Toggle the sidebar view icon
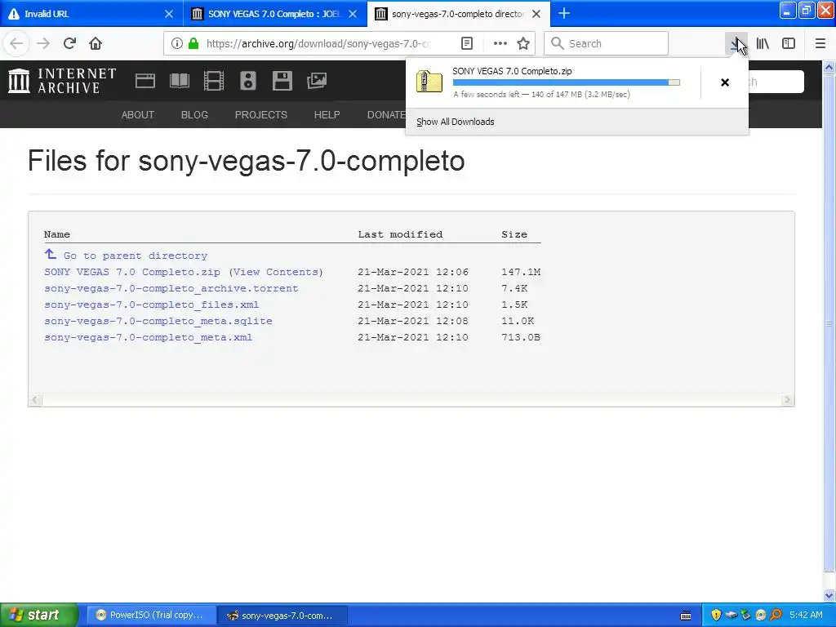The image size is (836, 627). coord(789,44)
